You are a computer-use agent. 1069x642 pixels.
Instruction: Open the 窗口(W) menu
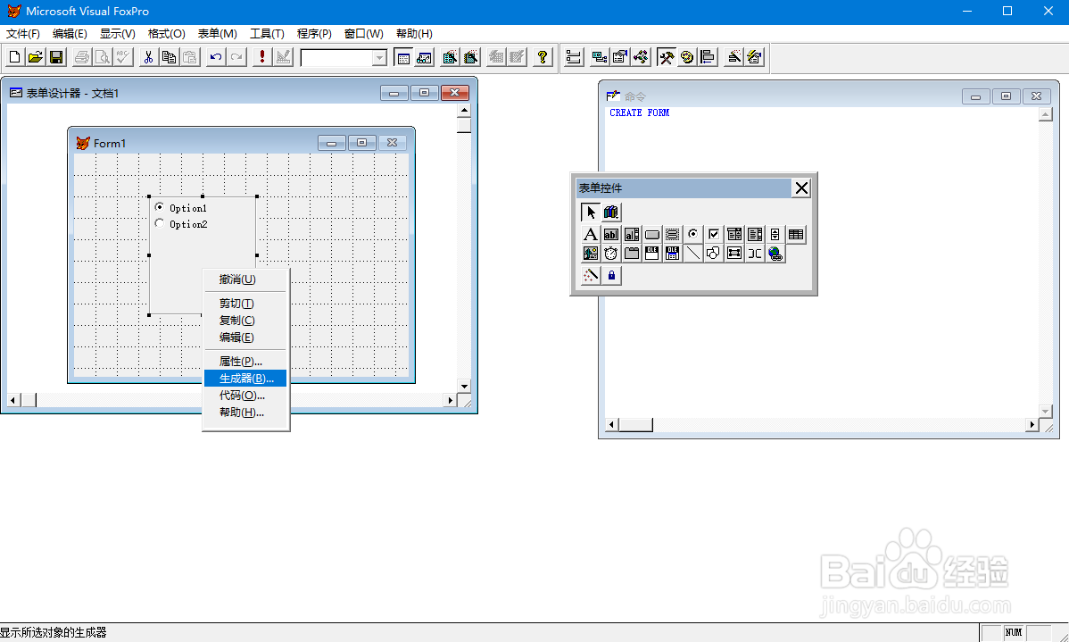pyautogui.click(x=363, y=33)
